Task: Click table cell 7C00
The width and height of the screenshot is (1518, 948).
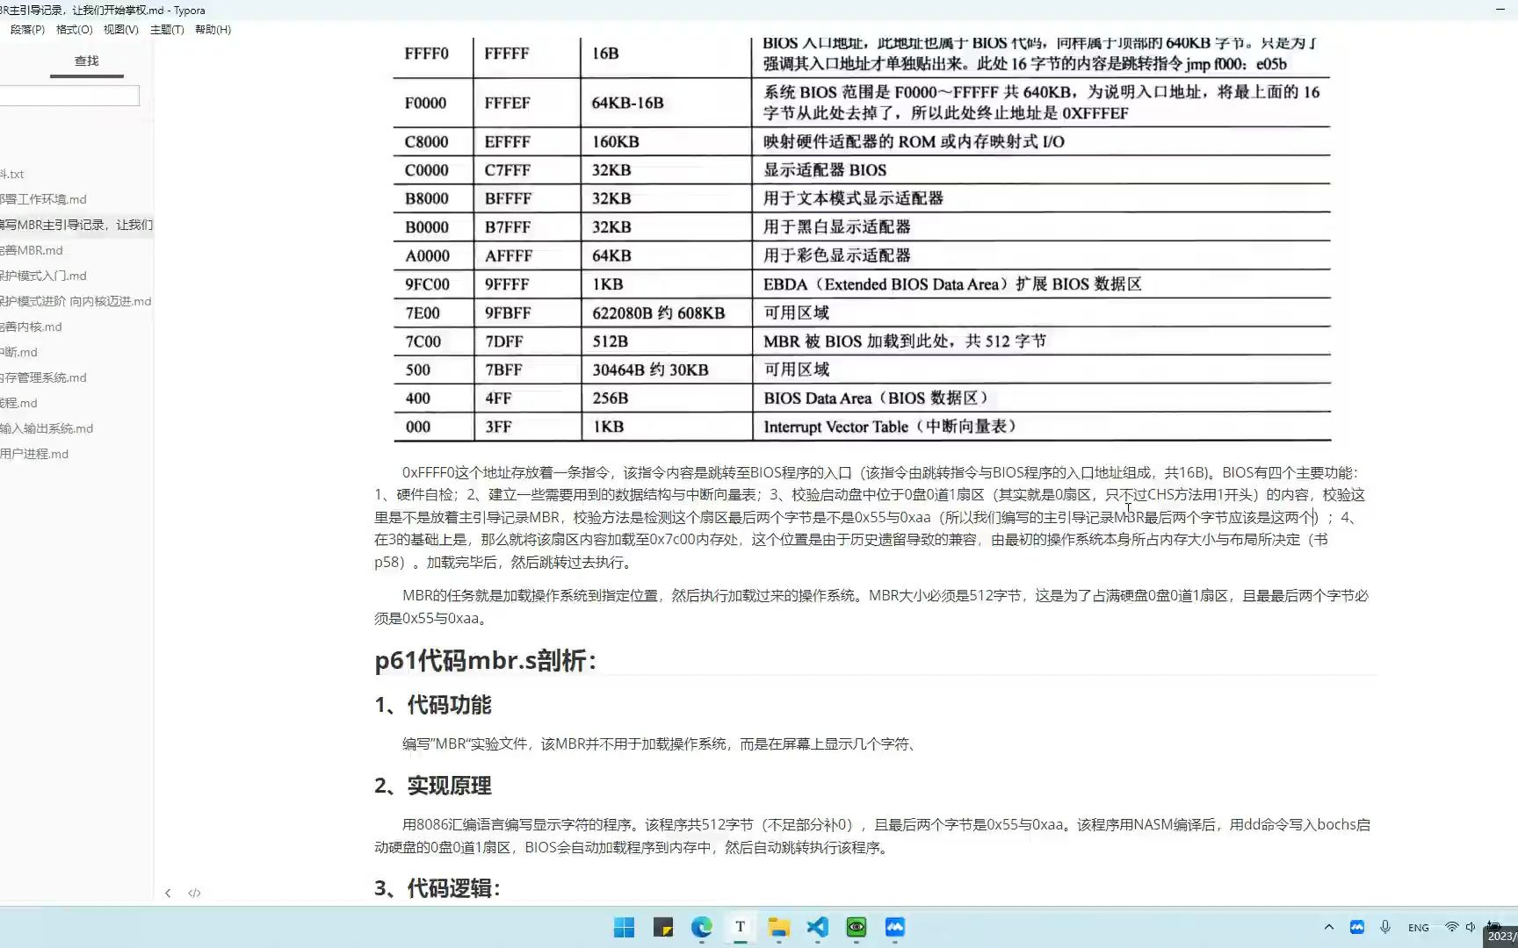Action: (423, 341)
